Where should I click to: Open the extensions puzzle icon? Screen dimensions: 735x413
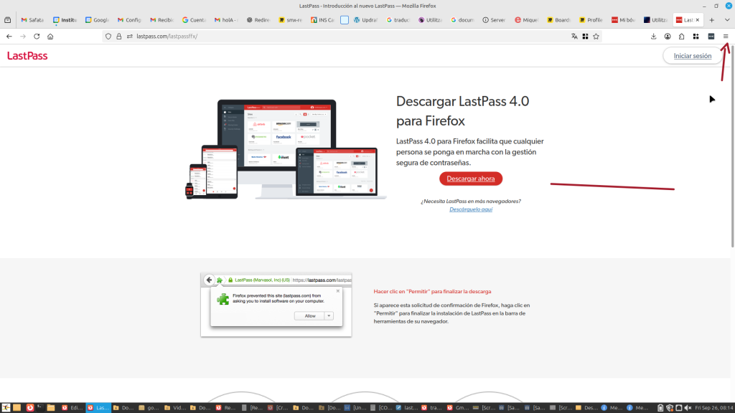click(x=681, y=36)
